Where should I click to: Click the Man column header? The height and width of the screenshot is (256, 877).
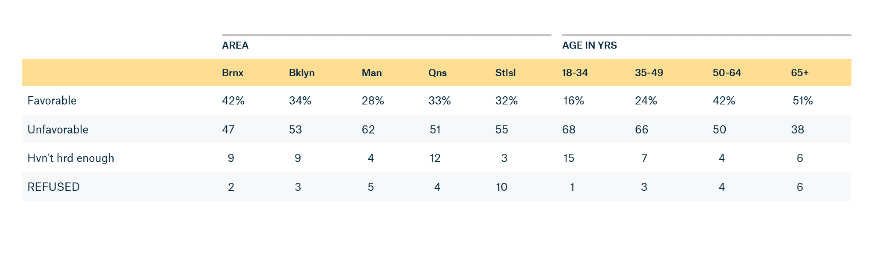click(x=371, y=73)
